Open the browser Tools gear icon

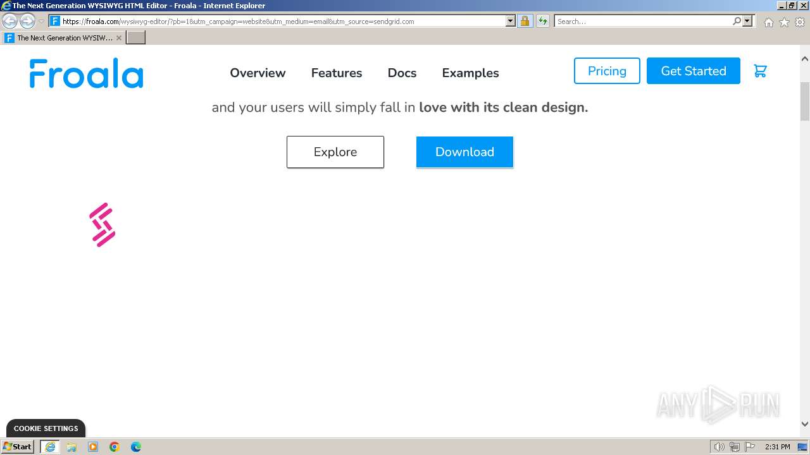pos(800,22)
